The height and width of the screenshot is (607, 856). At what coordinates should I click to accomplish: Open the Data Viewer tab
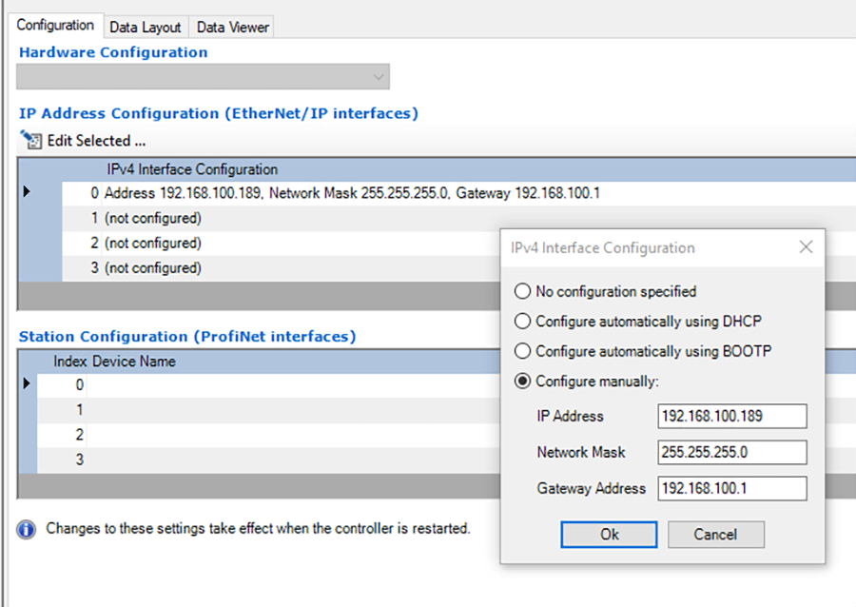(x=233, y=28)
